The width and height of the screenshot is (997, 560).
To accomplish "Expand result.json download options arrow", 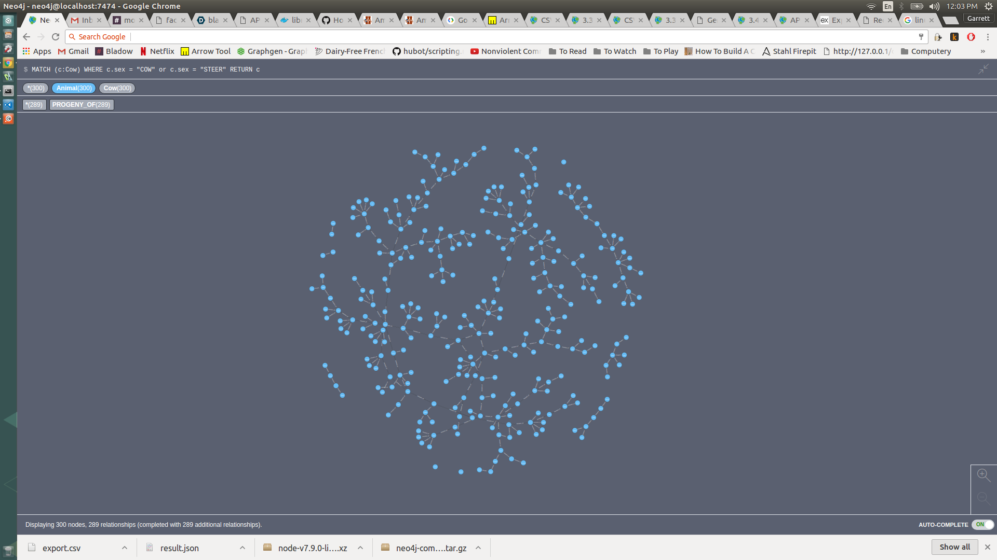I will tap(242, 548).
